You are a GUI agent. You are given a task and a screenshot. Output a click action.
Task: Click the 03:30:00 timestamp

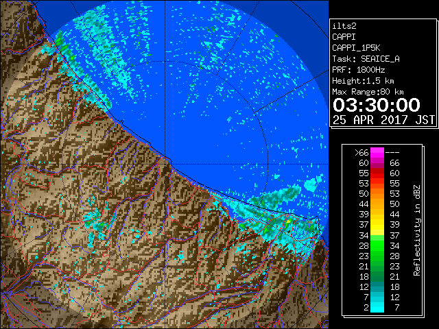(377, 105)
